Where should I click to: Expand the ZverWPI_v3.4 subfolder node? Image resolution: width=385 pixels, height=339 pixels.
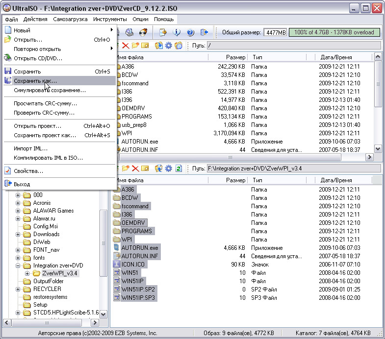(27, 273)
